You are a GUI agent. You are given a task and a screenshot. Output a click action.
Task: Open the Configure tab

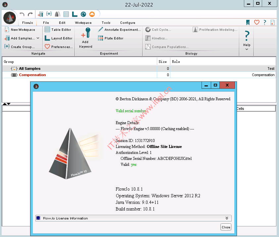tap(127, 23)
